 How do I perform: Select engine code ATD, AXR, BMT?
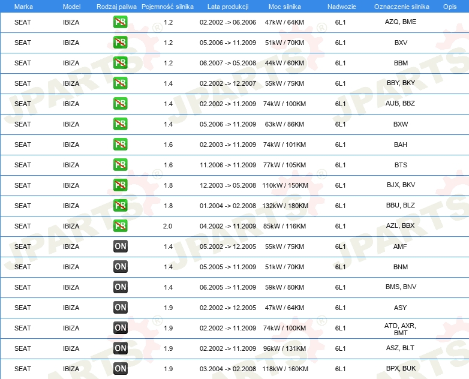400,329
